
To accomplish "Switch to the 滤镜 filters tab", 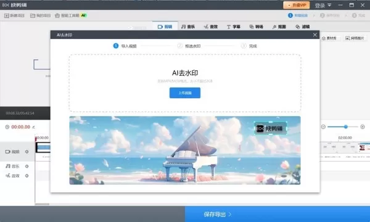I will click(x=302, y=27).
